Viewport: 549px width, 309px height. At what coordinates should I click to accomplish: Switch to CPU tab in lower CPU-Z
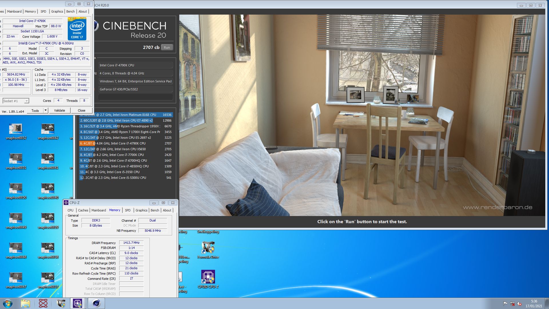(x=70, y=210)
